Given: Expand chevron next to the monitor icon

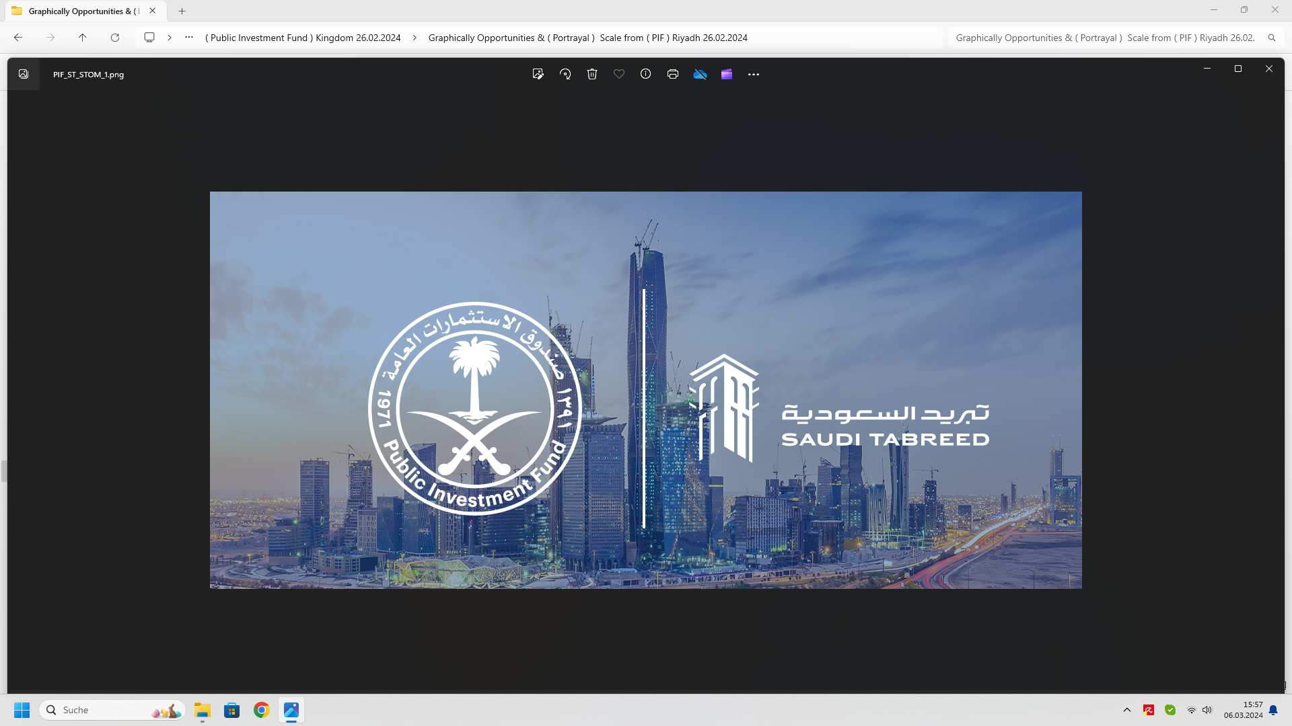Looking at the screenshot, I should [x=170, y=38].
